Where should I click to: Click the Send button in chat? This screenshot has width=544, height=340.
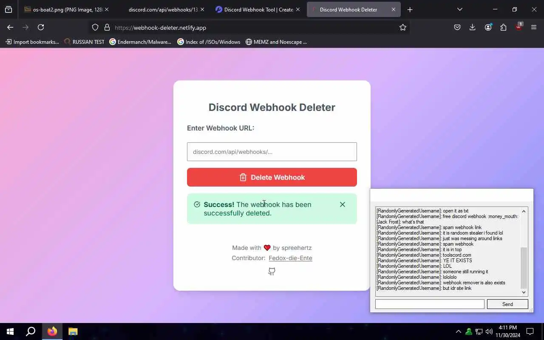pyautogui.click(x=507, y=304)
